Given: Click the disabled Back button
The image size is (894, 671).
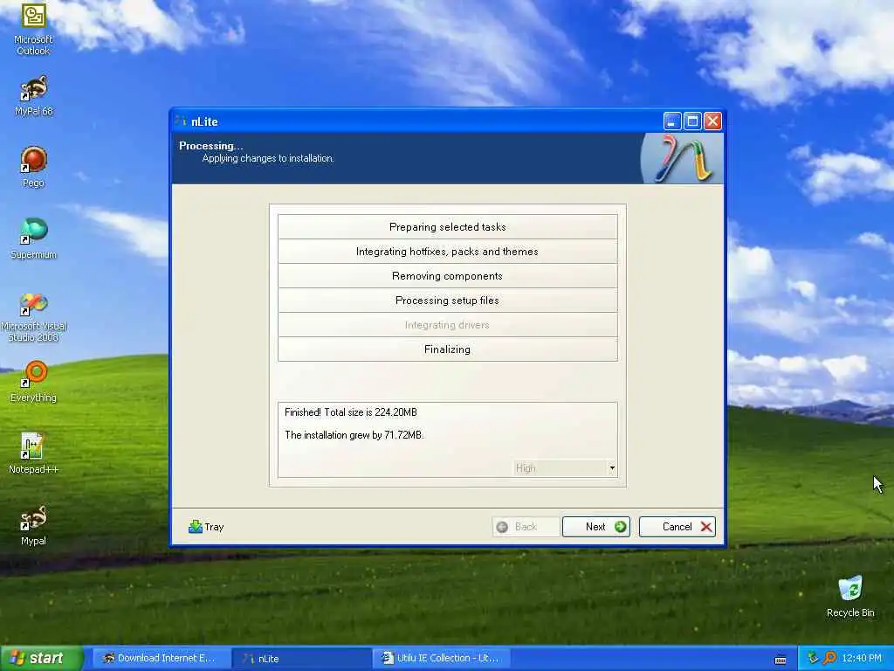Looking at the screenshot, I should pyautogui.click(x=526, y=527).
